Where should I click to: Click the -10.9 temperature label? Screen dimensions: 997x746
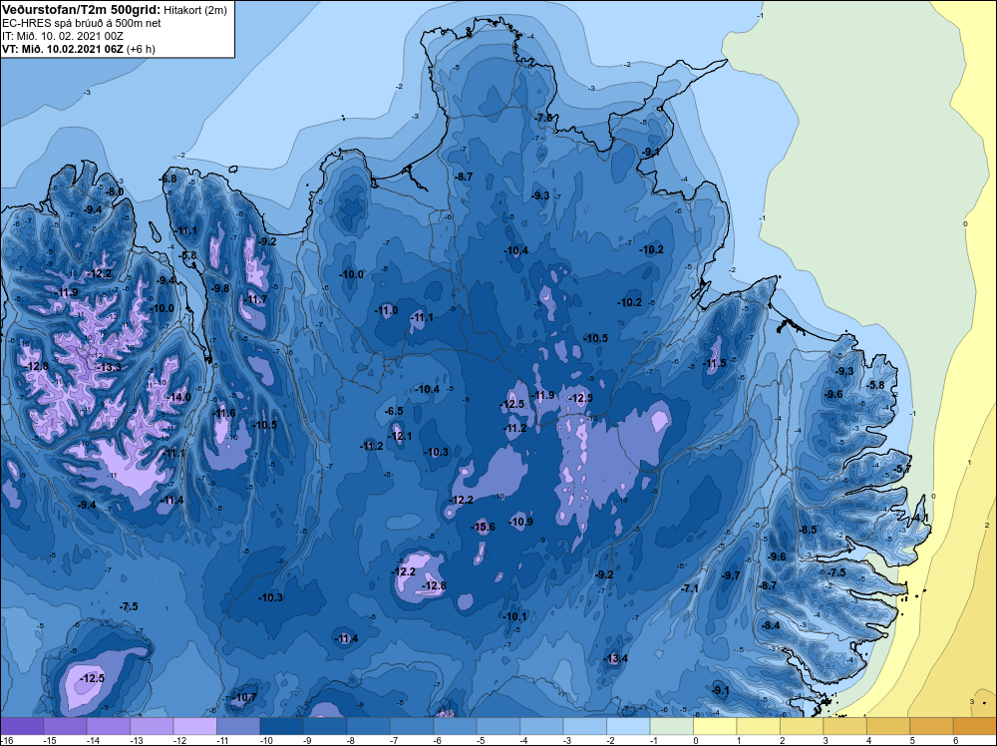[520, 523]
